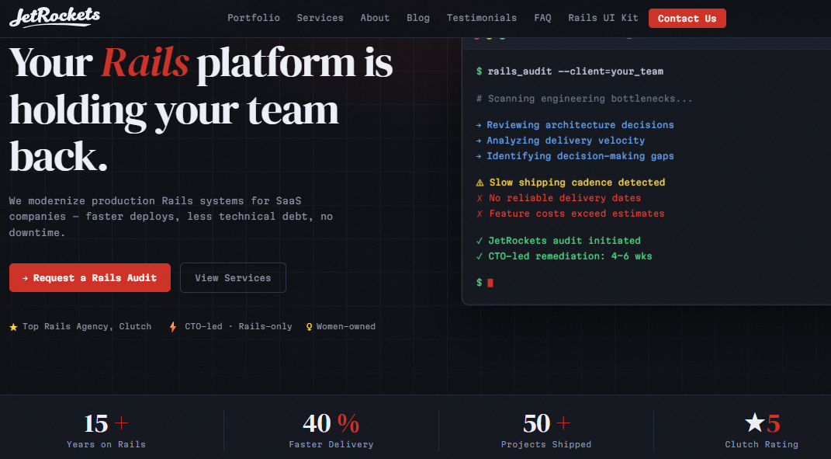Click "Slow shipping cadence detected" warning text
Screen dimensions: 831x459
[x=577, y=182]
